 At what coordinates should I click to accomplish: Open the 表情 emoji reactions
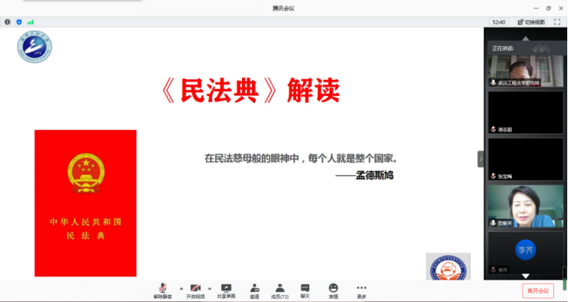click(x=333, y=291)
